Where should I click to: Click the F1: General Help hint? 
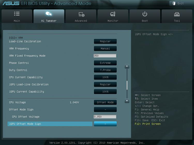pyautogui.click(x=147, y=109)
